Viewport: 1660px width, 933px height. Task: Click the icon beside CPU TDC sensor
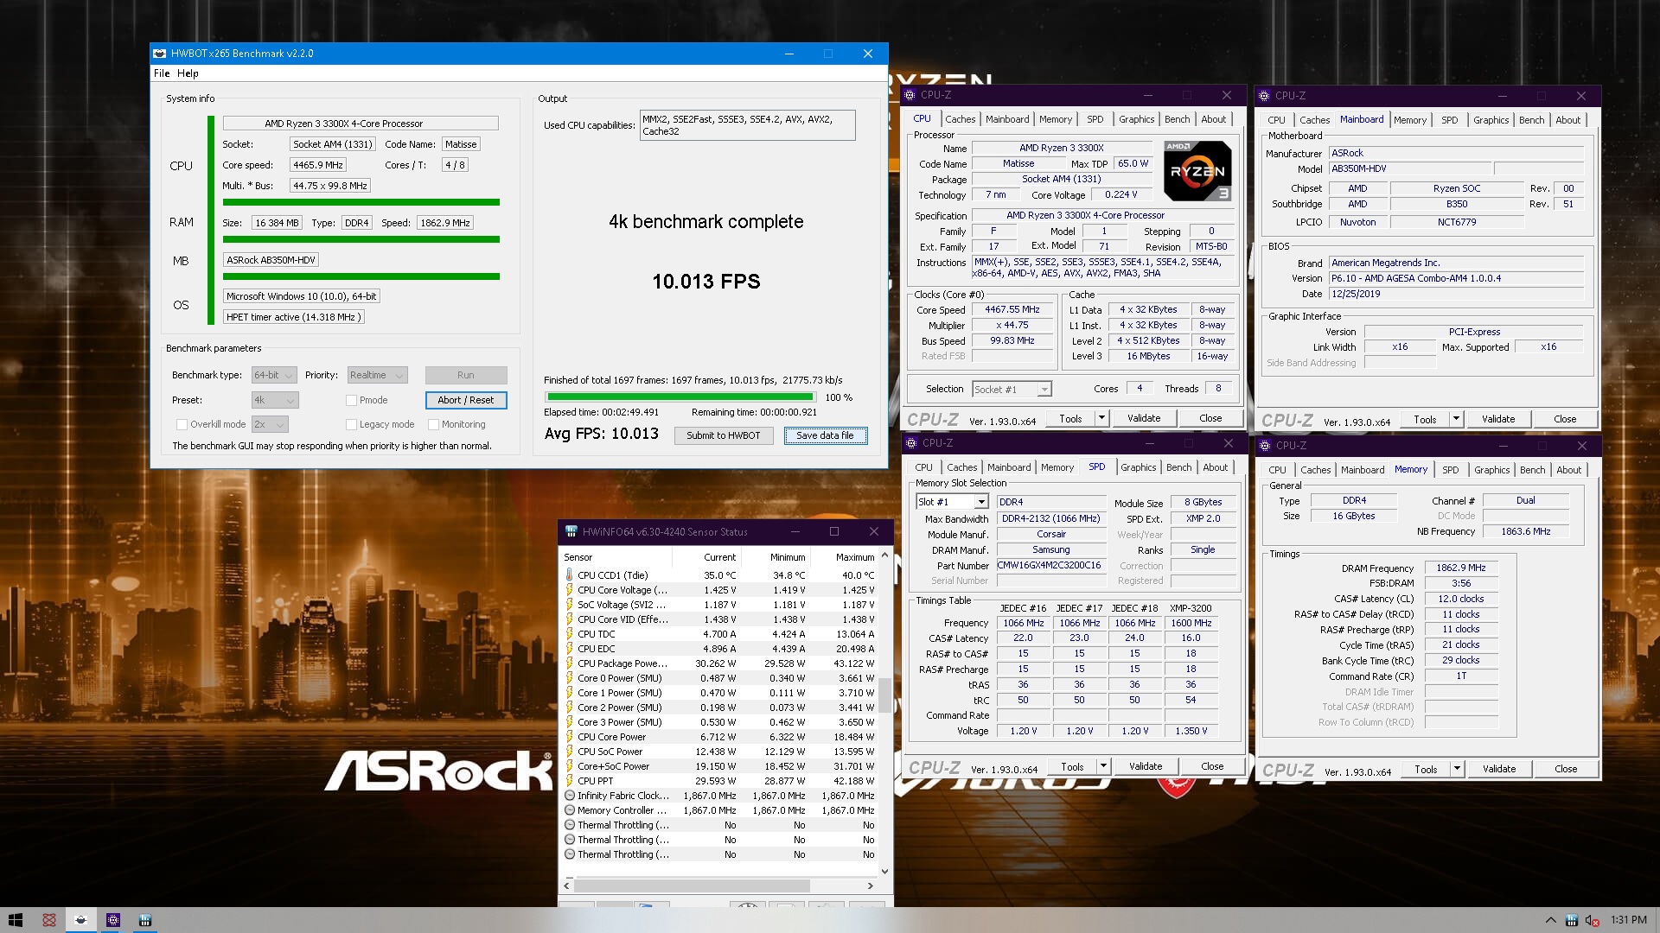(569, 634)
